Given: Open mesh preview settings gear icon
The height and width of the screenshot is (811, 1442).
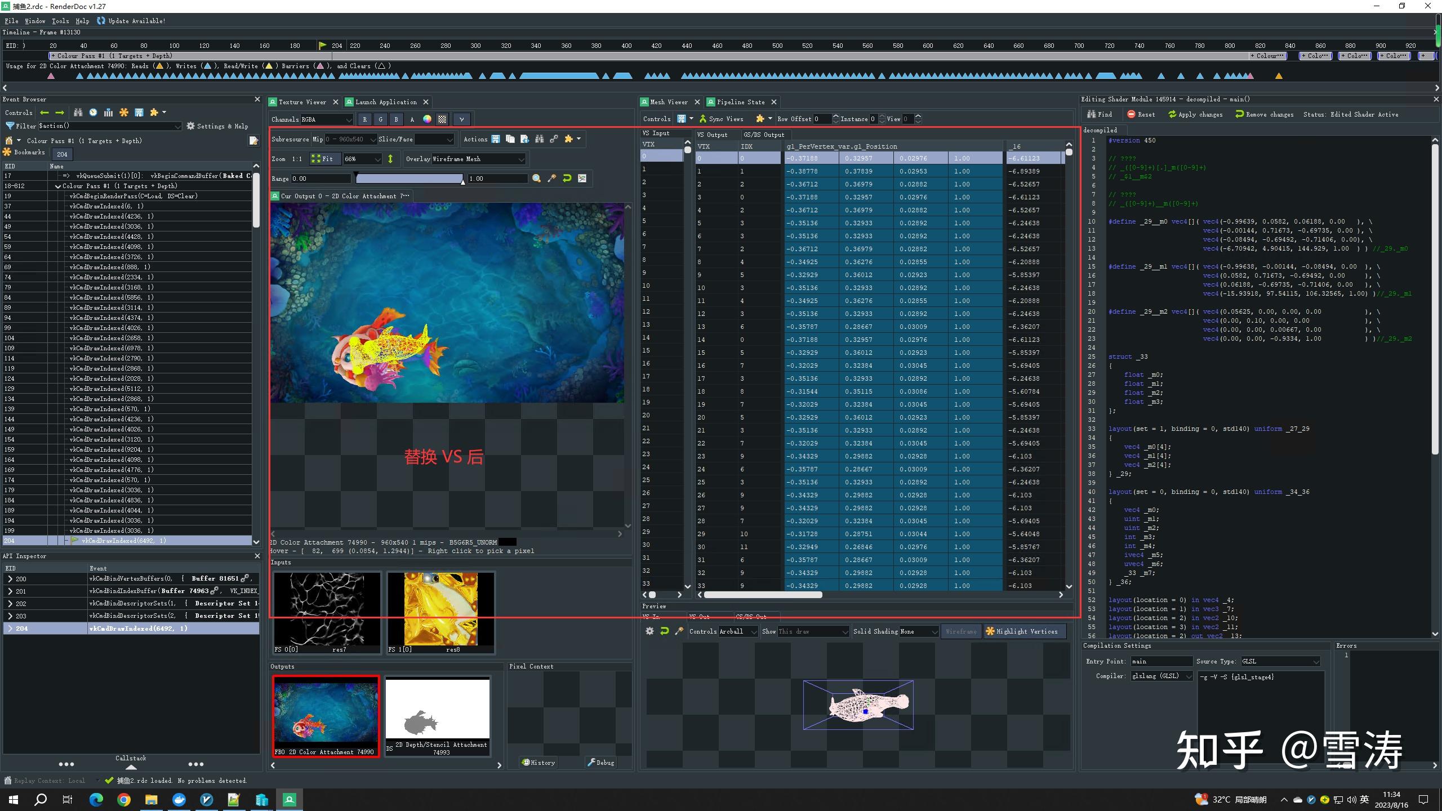Looking at the screenshot, I should (x=649, y=631).
